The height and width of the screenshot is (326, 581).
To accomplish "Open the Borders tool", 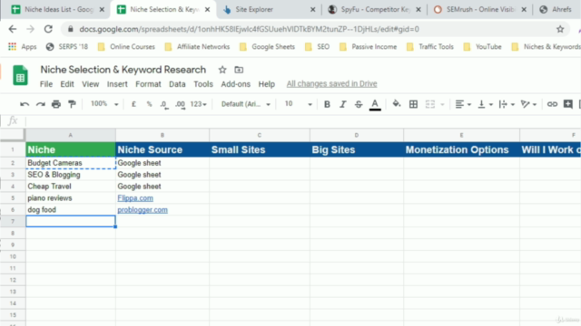I will [x=413, y=104].
